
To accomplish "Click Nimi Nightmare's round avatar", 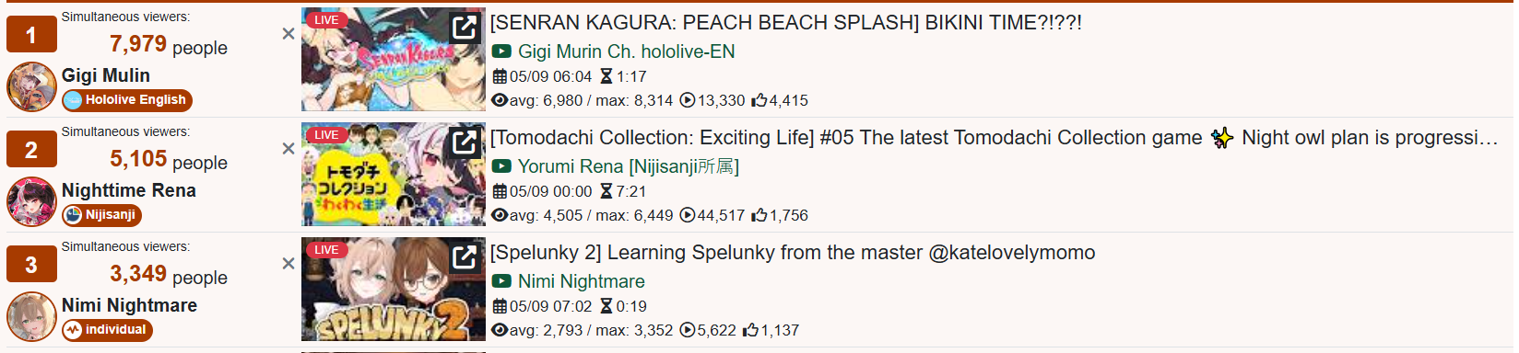I will pyautogui.click(x=32, y=317).
